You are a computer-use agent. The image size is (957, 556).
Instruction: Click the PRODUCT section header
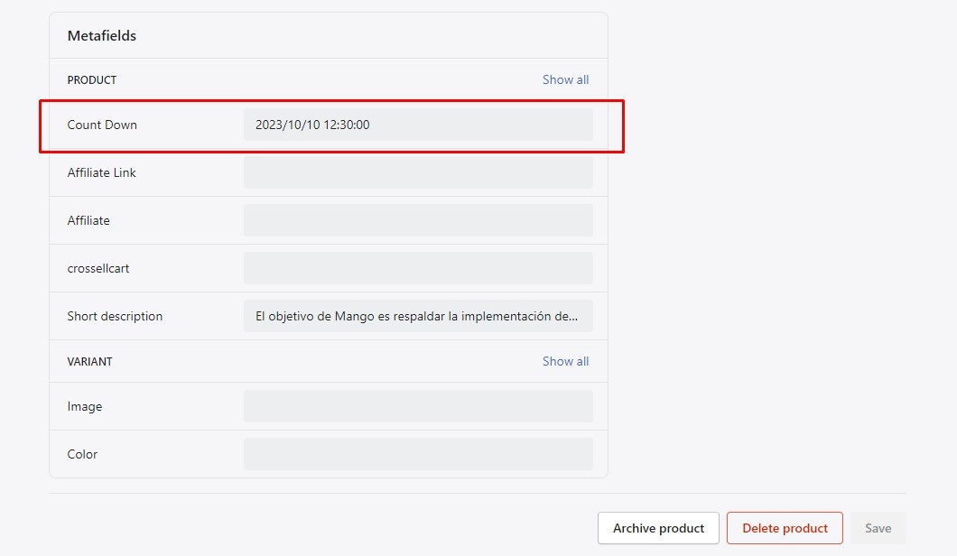coord(92,80)
